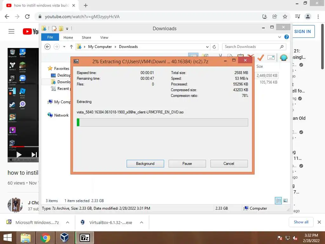Click Explorer's Forward navigation arrow
This screenshot has height=244, width=325.
(x=56, y=47)
